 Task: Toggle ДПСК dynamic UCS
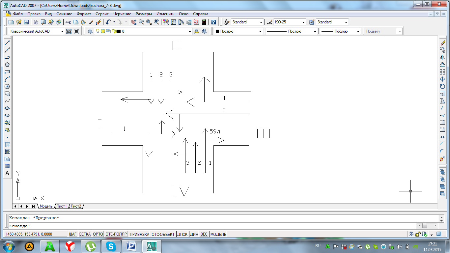click(x=182, y=234)
